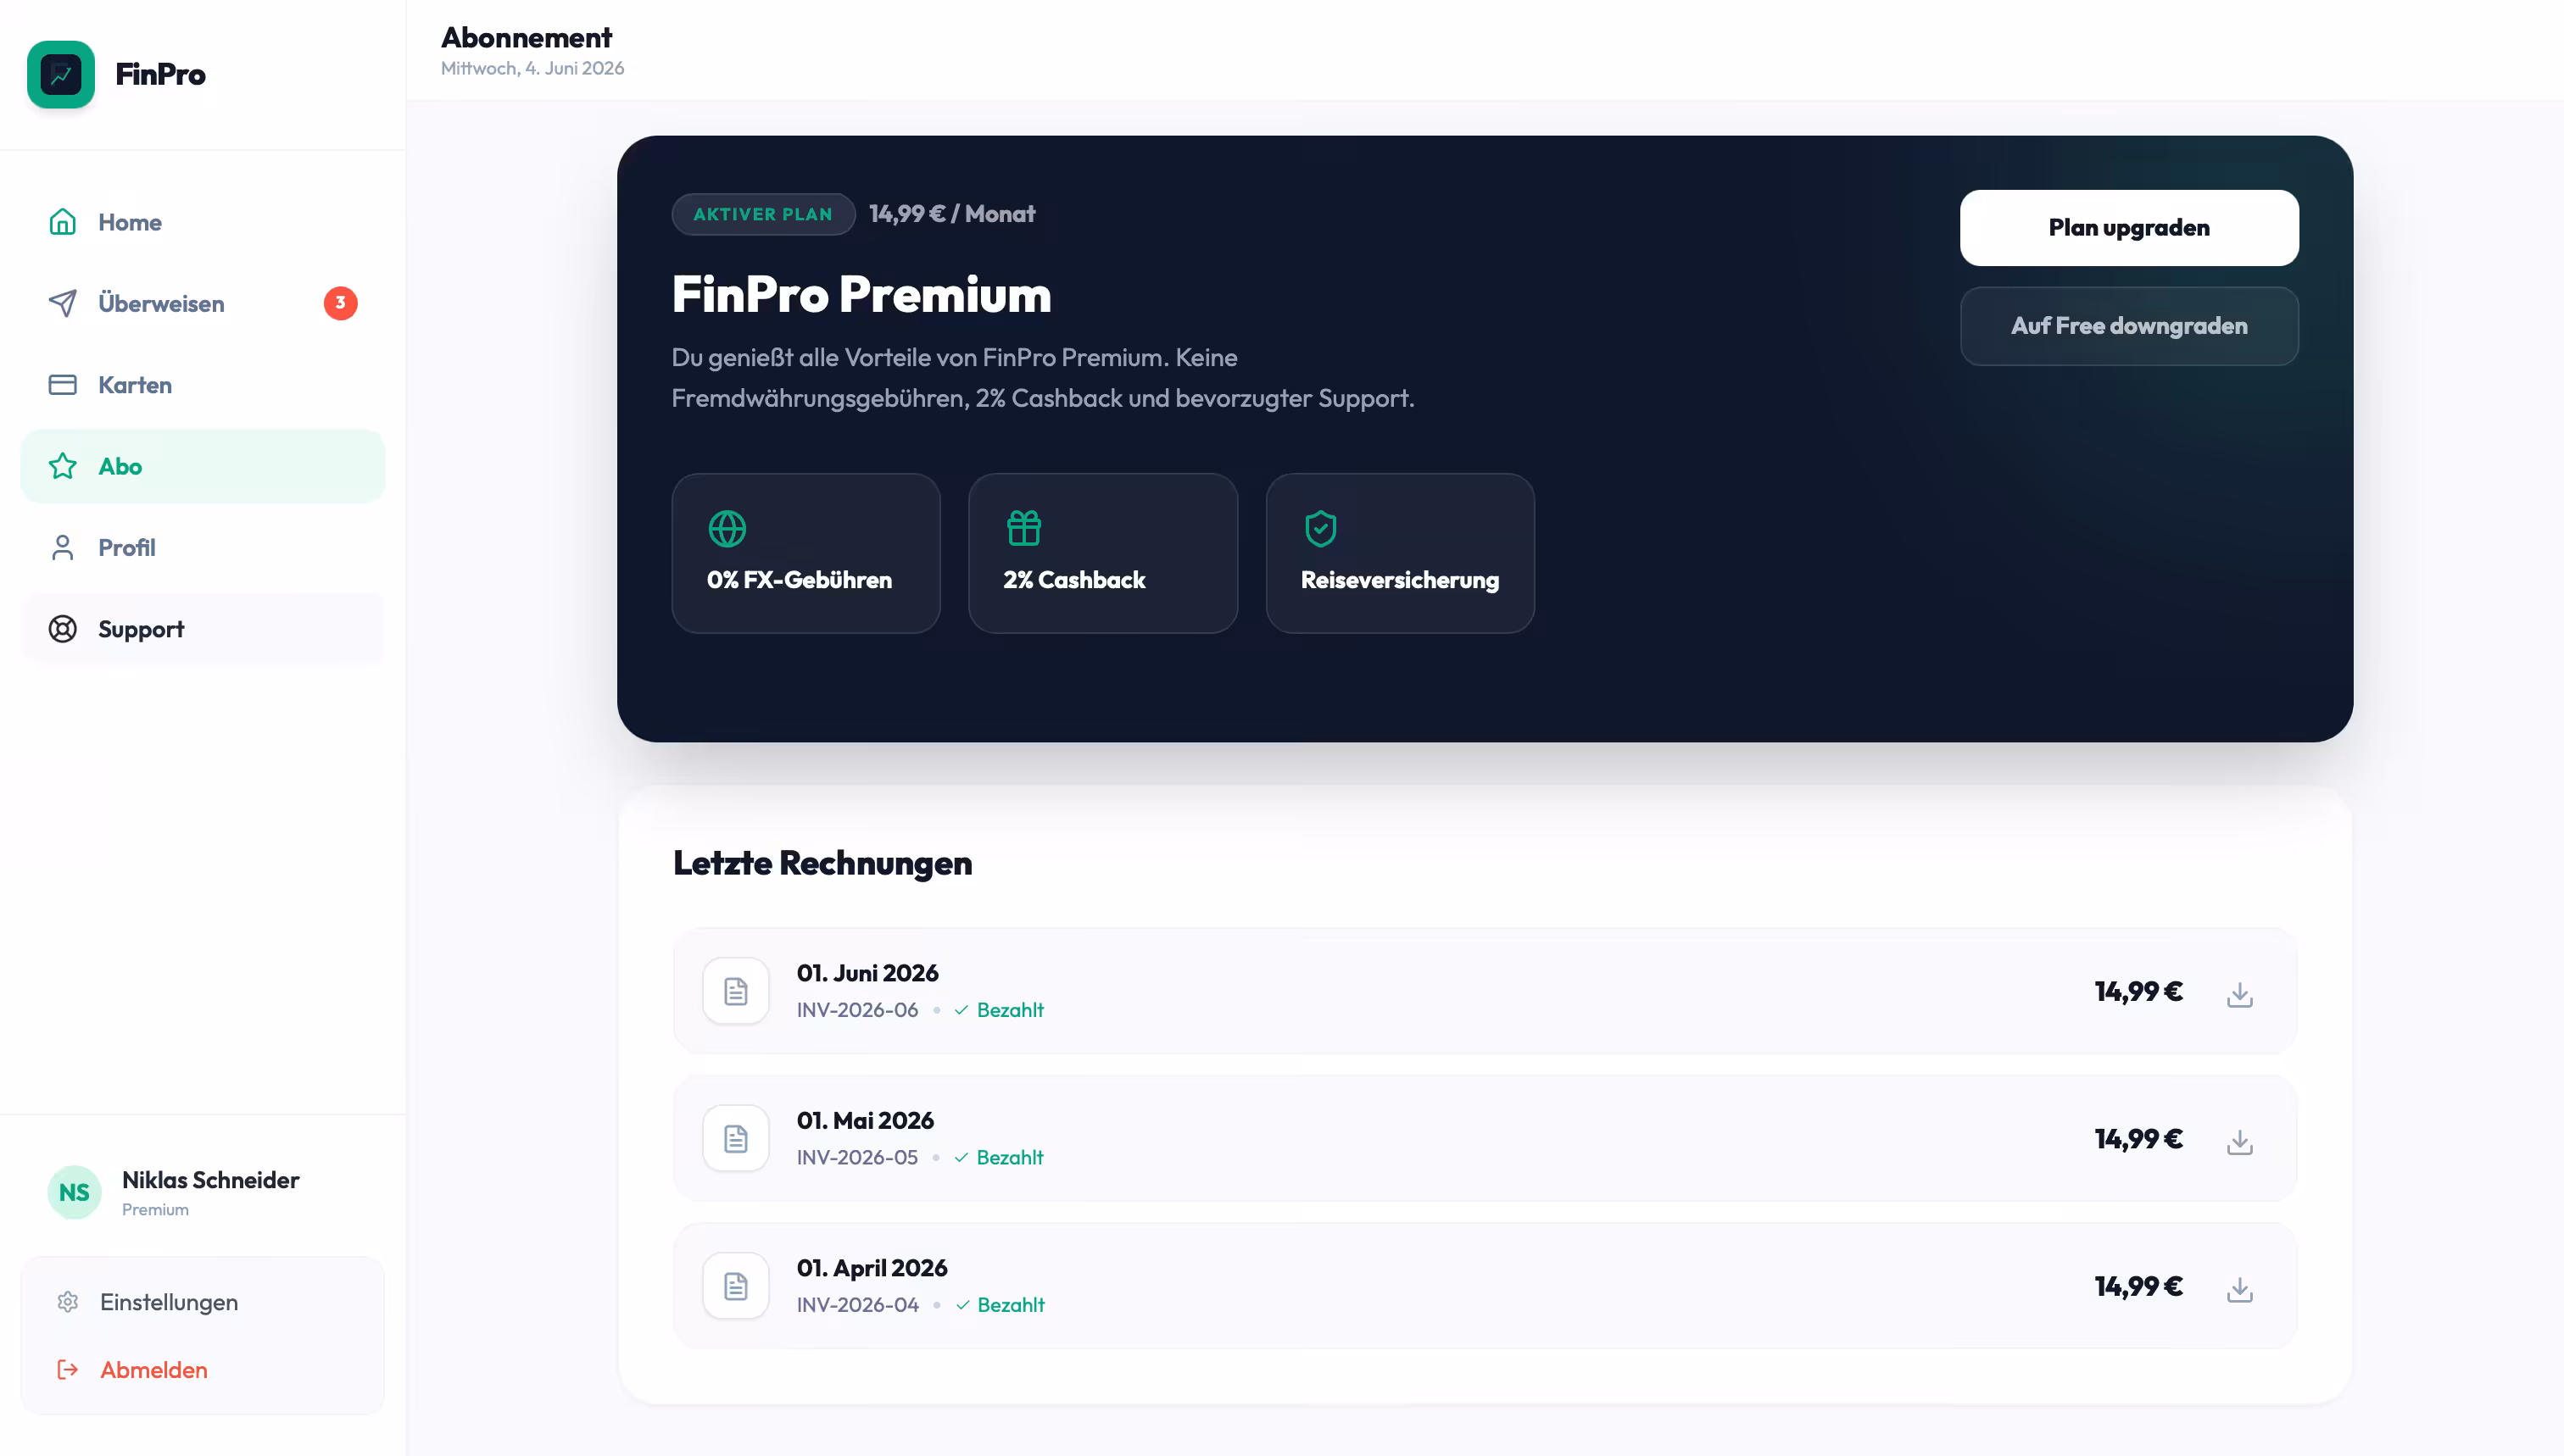Click the 14,99 € amount of the May invoice

tap(2139, 1138)
